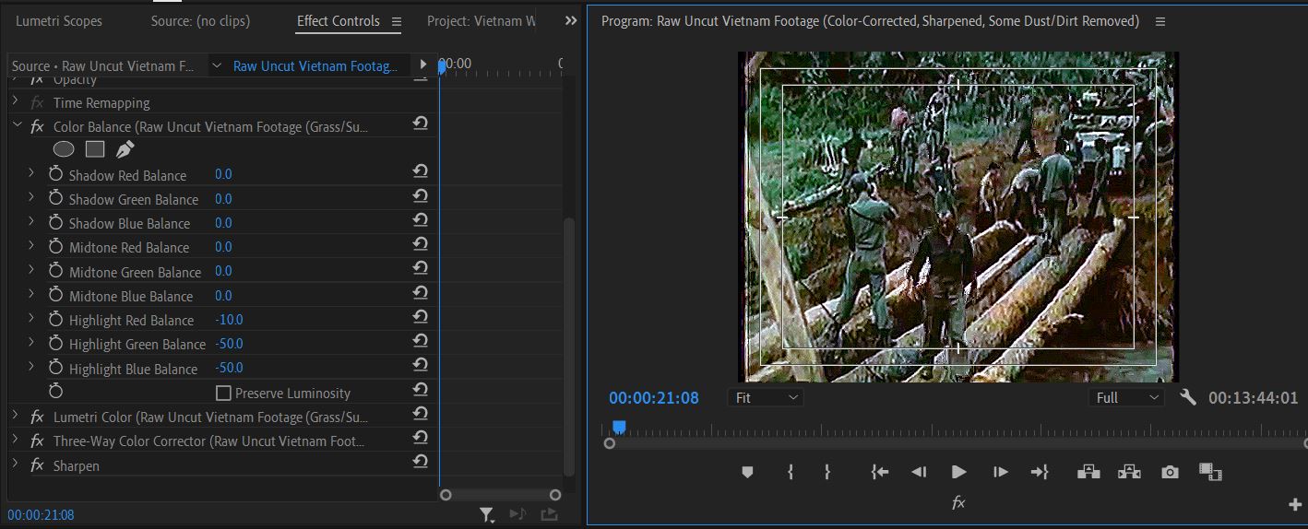This screenshot has height=529, width=1308.
Task: Open the Comparison View button
Action: [1210, 472]
